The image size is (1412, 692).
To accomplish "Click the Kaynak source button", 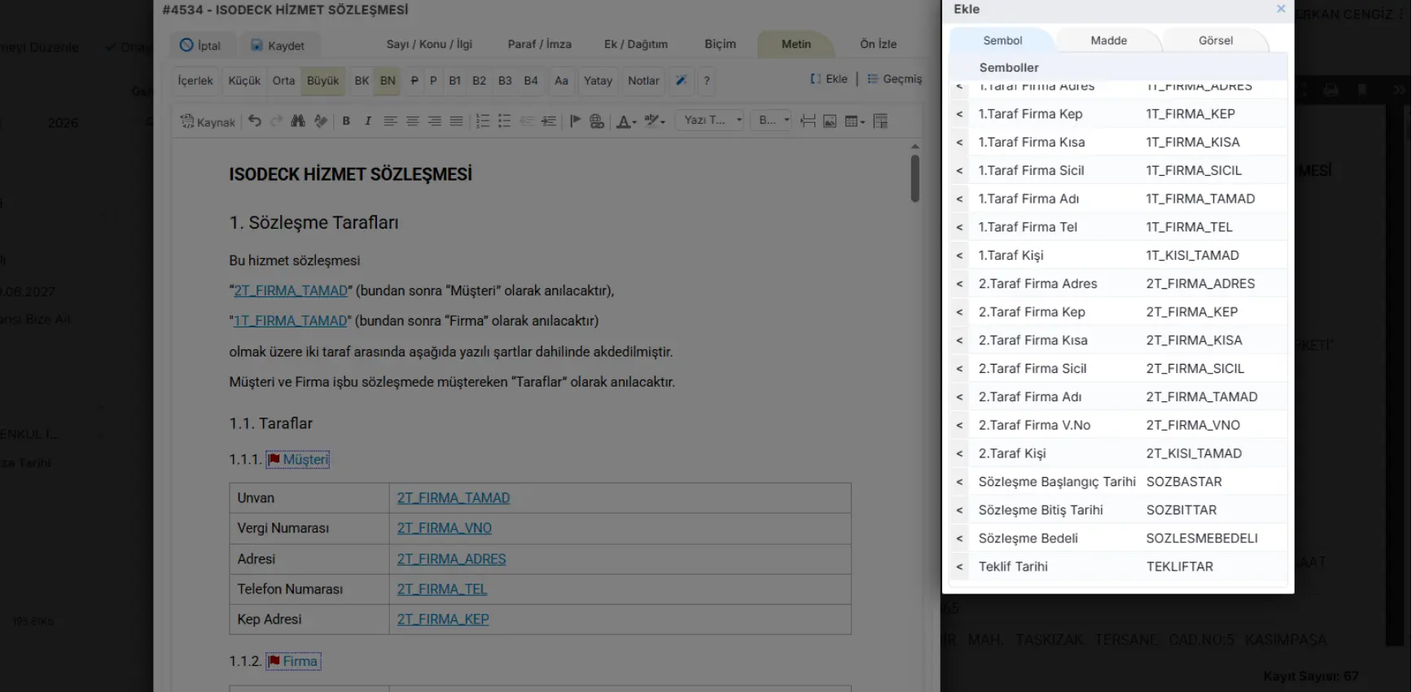I will coord(208,121).
